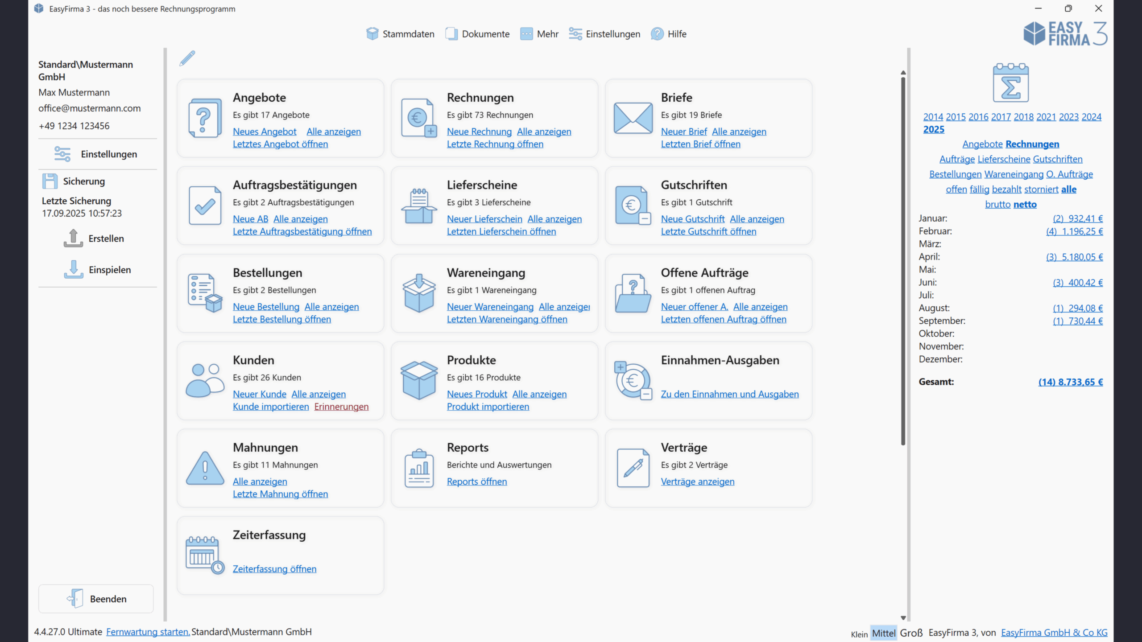This screenshot has height=642, width=1142.
Task: Click the Angebote question-mark document icon
Action: (205, 118)
